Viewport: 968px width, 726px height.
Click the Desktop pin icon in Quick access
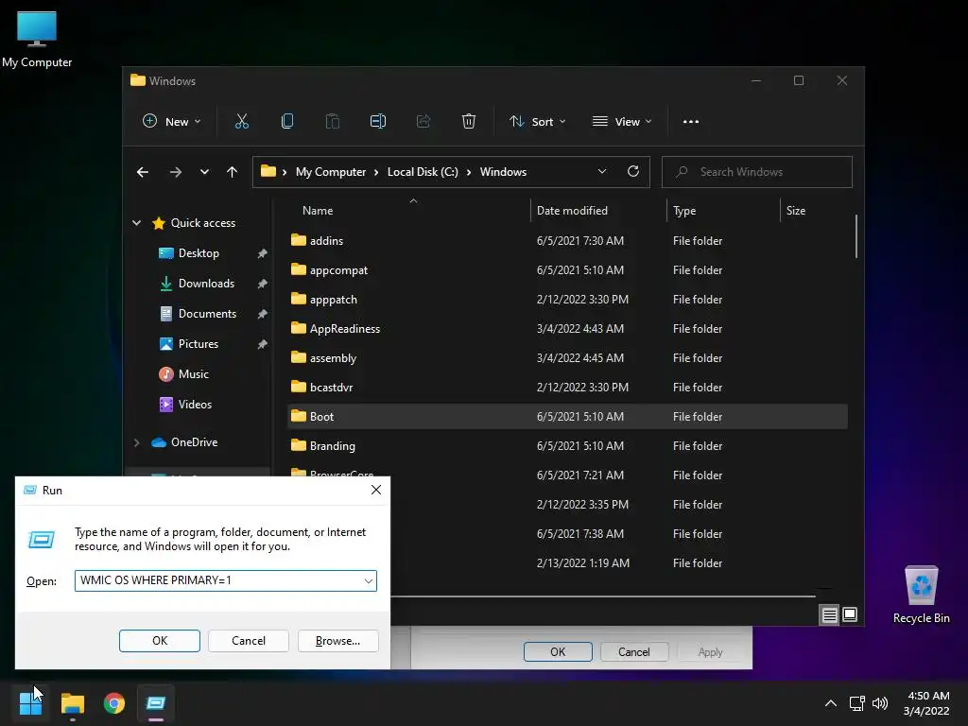pyautogui.click(x=263, y=253)
